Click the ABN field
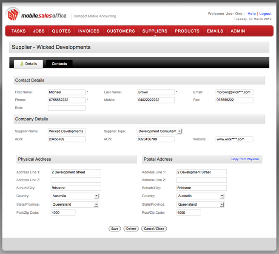 [x=67, y=139]
